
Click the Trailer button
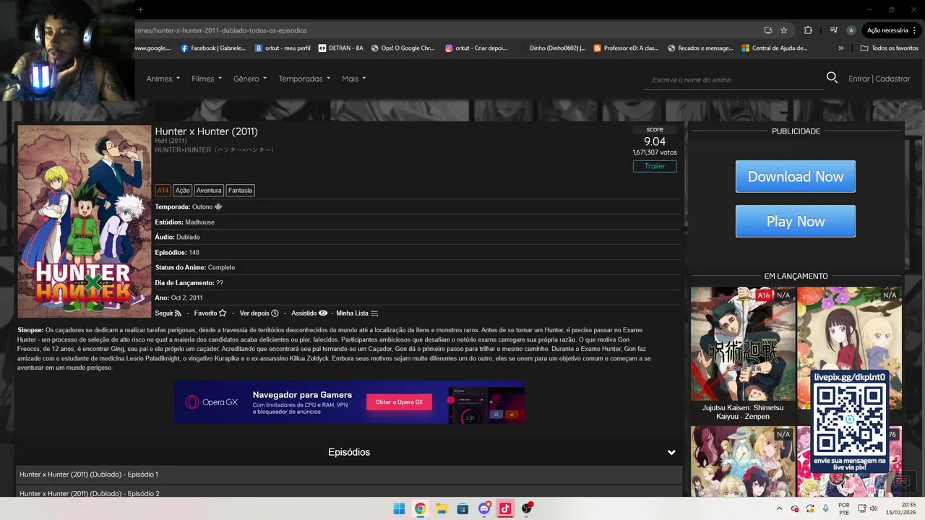tap(655, 166)
